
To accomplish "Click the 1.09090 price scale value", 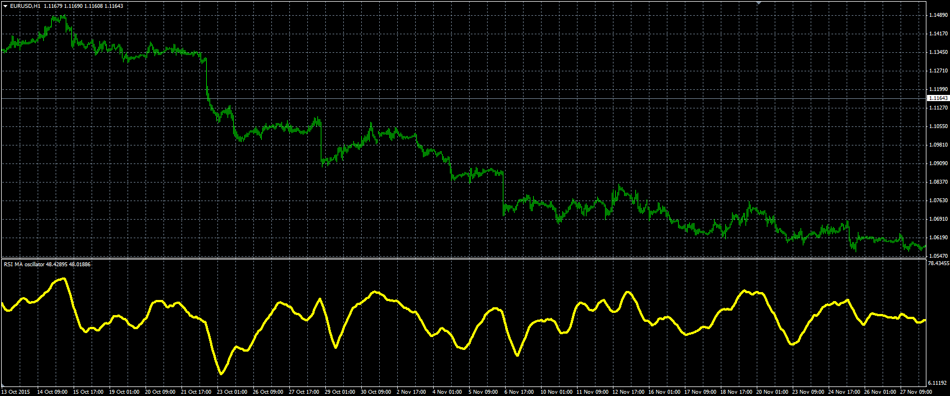I will [939, 163].
